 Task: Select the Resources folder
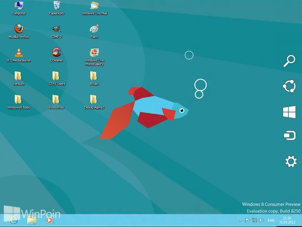click(57, 102)
